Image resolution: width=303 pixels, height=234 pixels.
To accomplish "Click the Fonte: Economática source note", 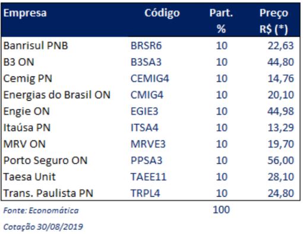I will tap(41, 210).
